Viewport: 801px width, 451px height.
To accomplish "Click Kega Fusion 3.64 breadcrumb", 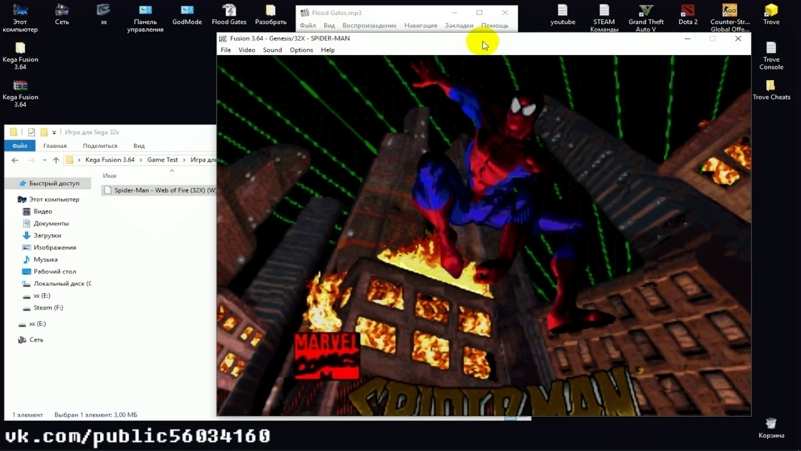I will [x=110, y=160].
